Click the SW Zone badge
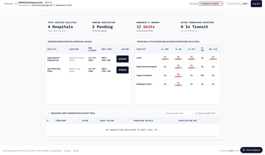265x155 pixels. coord(48,3)
